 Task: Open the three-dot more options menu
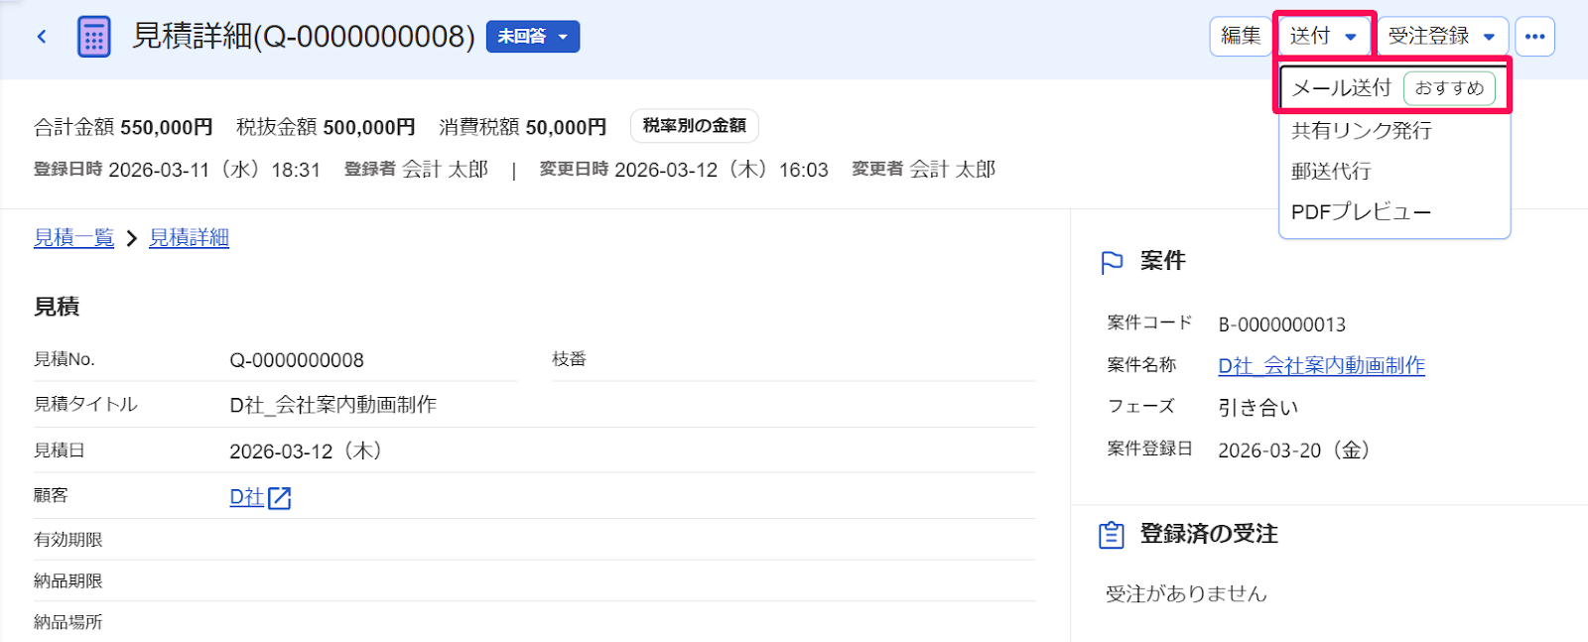pyautogui.click(x=1534, y=37)
